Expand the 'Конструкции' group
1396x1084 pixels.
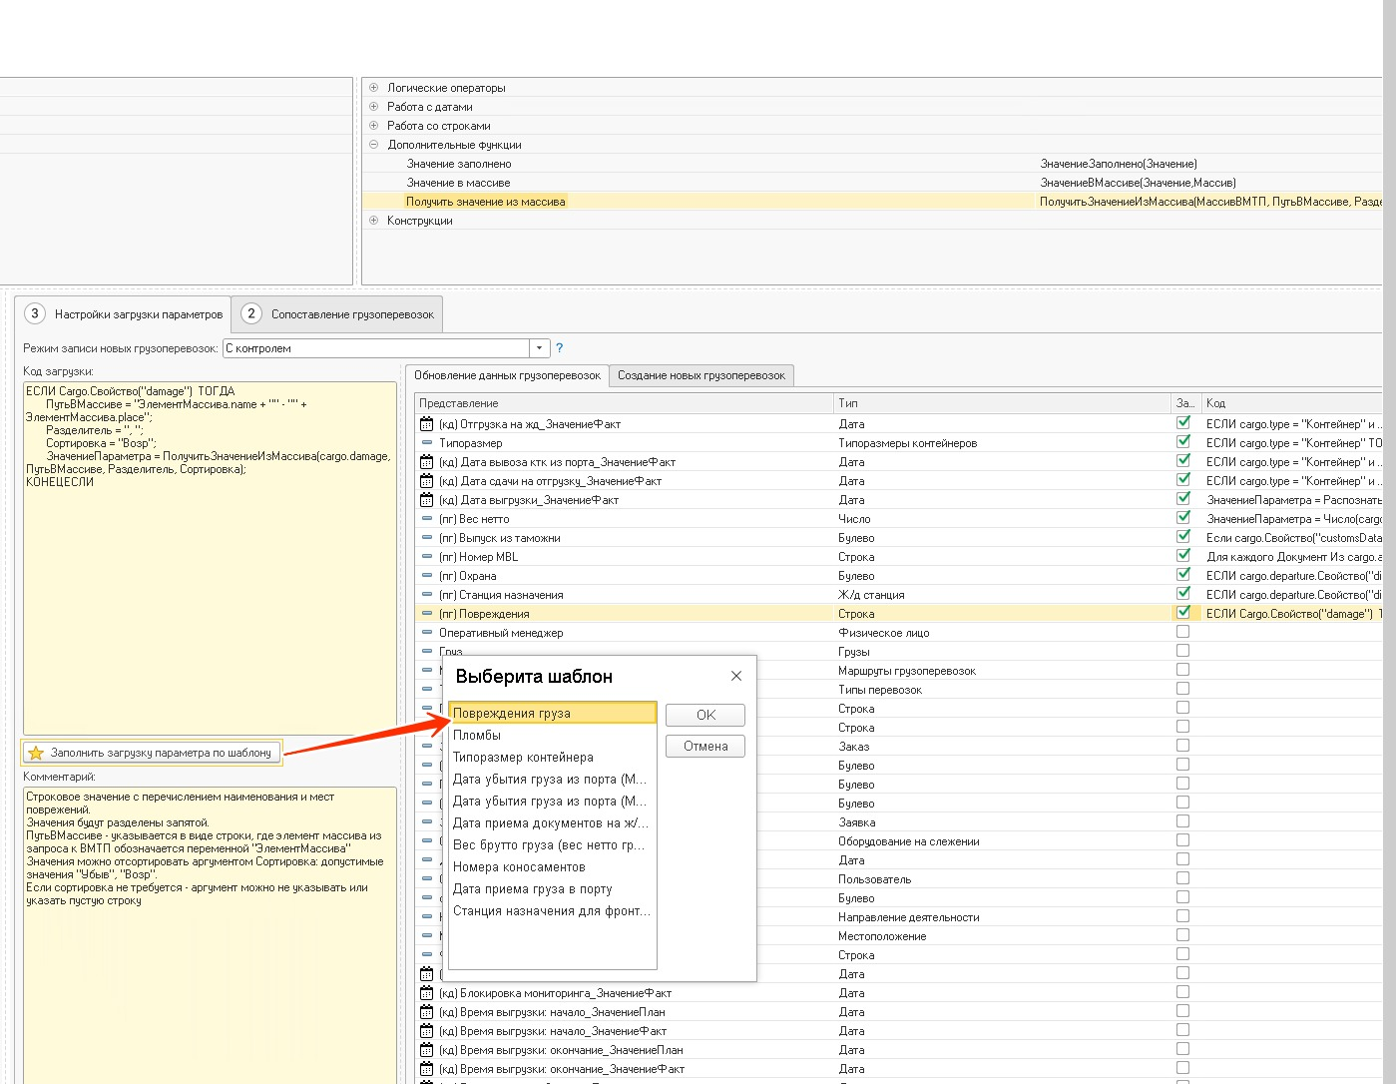point(374,221)
